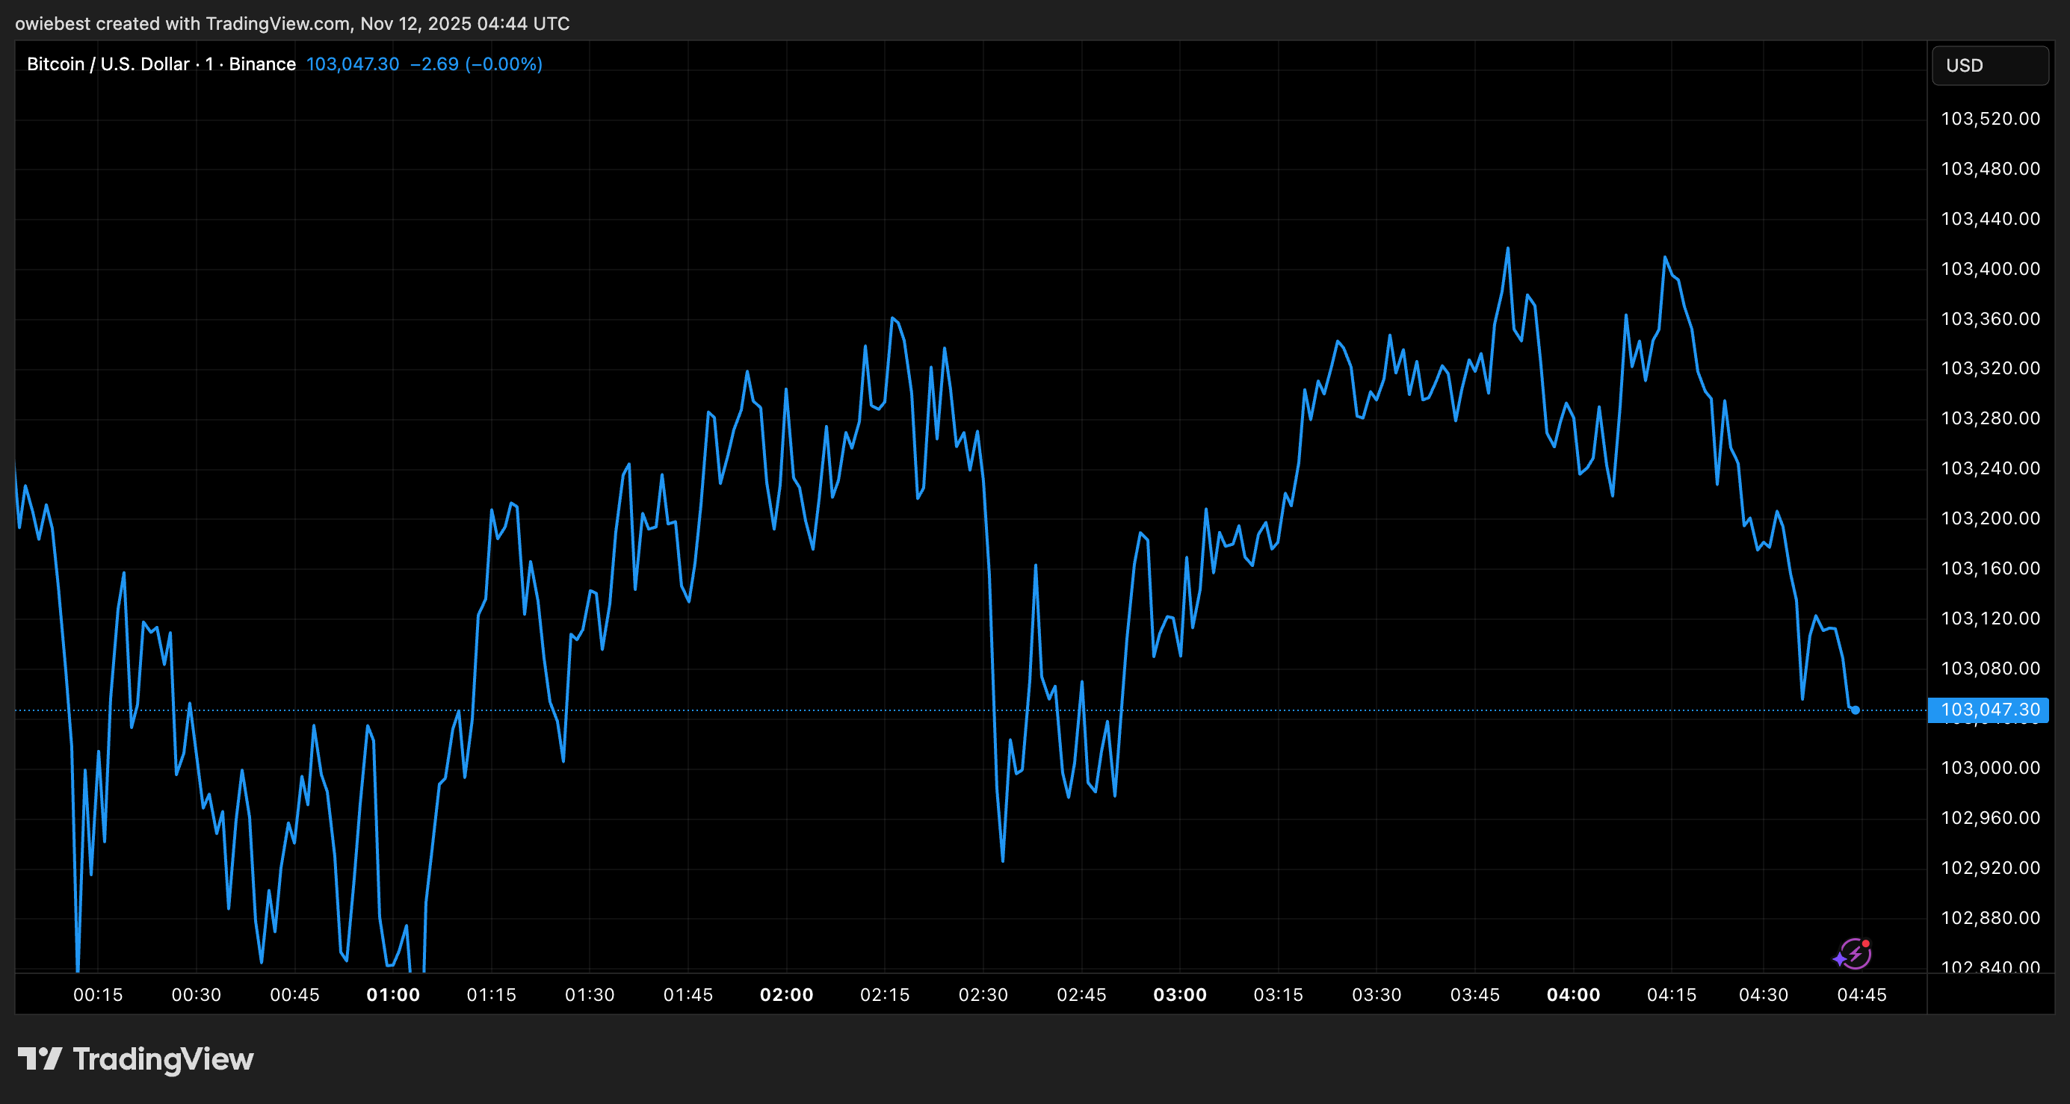Click the 03:00 time axis label
2070x1104 pixels.
click(1180, 995)
